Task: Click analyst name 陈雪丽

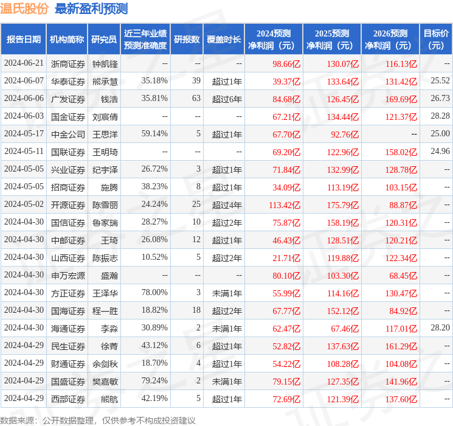Action: [105, 204]
